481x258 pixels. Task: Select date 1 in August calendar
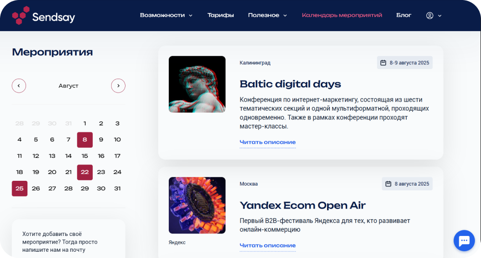[85, 124]
